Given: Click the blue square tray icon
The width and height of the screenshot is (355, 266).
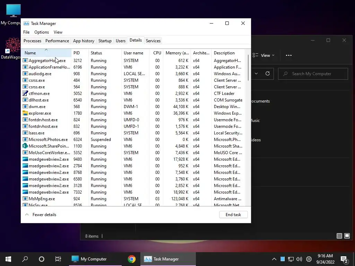Looking at the screenshot, I should pyautogui.click(x=283, y=259).
